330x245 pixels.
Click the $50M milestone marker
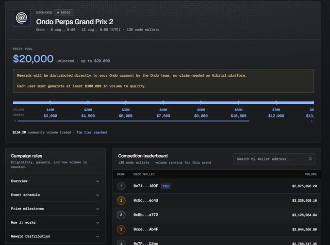(x=201, y=102)
